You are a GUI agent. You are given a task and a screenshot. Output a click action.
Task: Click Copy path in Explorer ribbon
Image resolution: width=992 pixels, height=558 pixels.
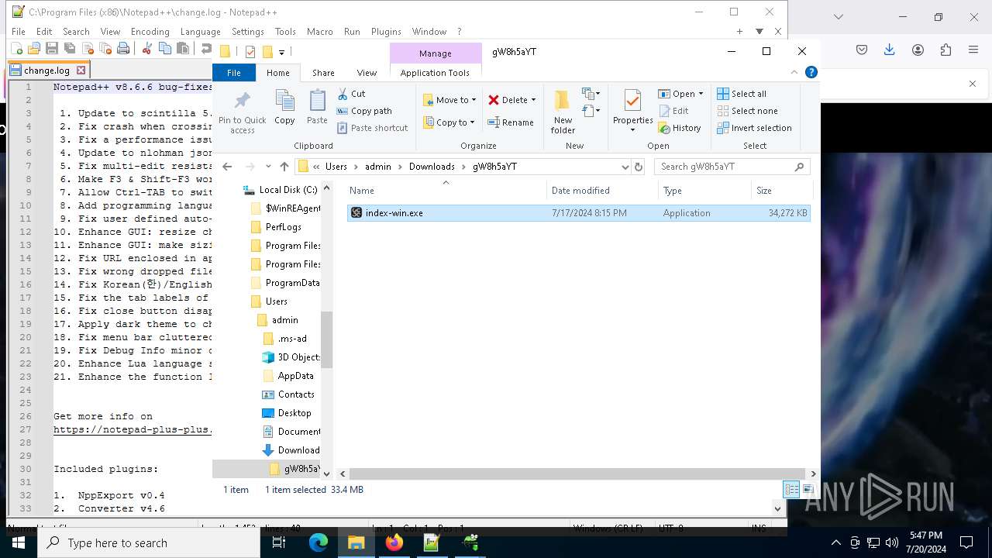point(365,111)
